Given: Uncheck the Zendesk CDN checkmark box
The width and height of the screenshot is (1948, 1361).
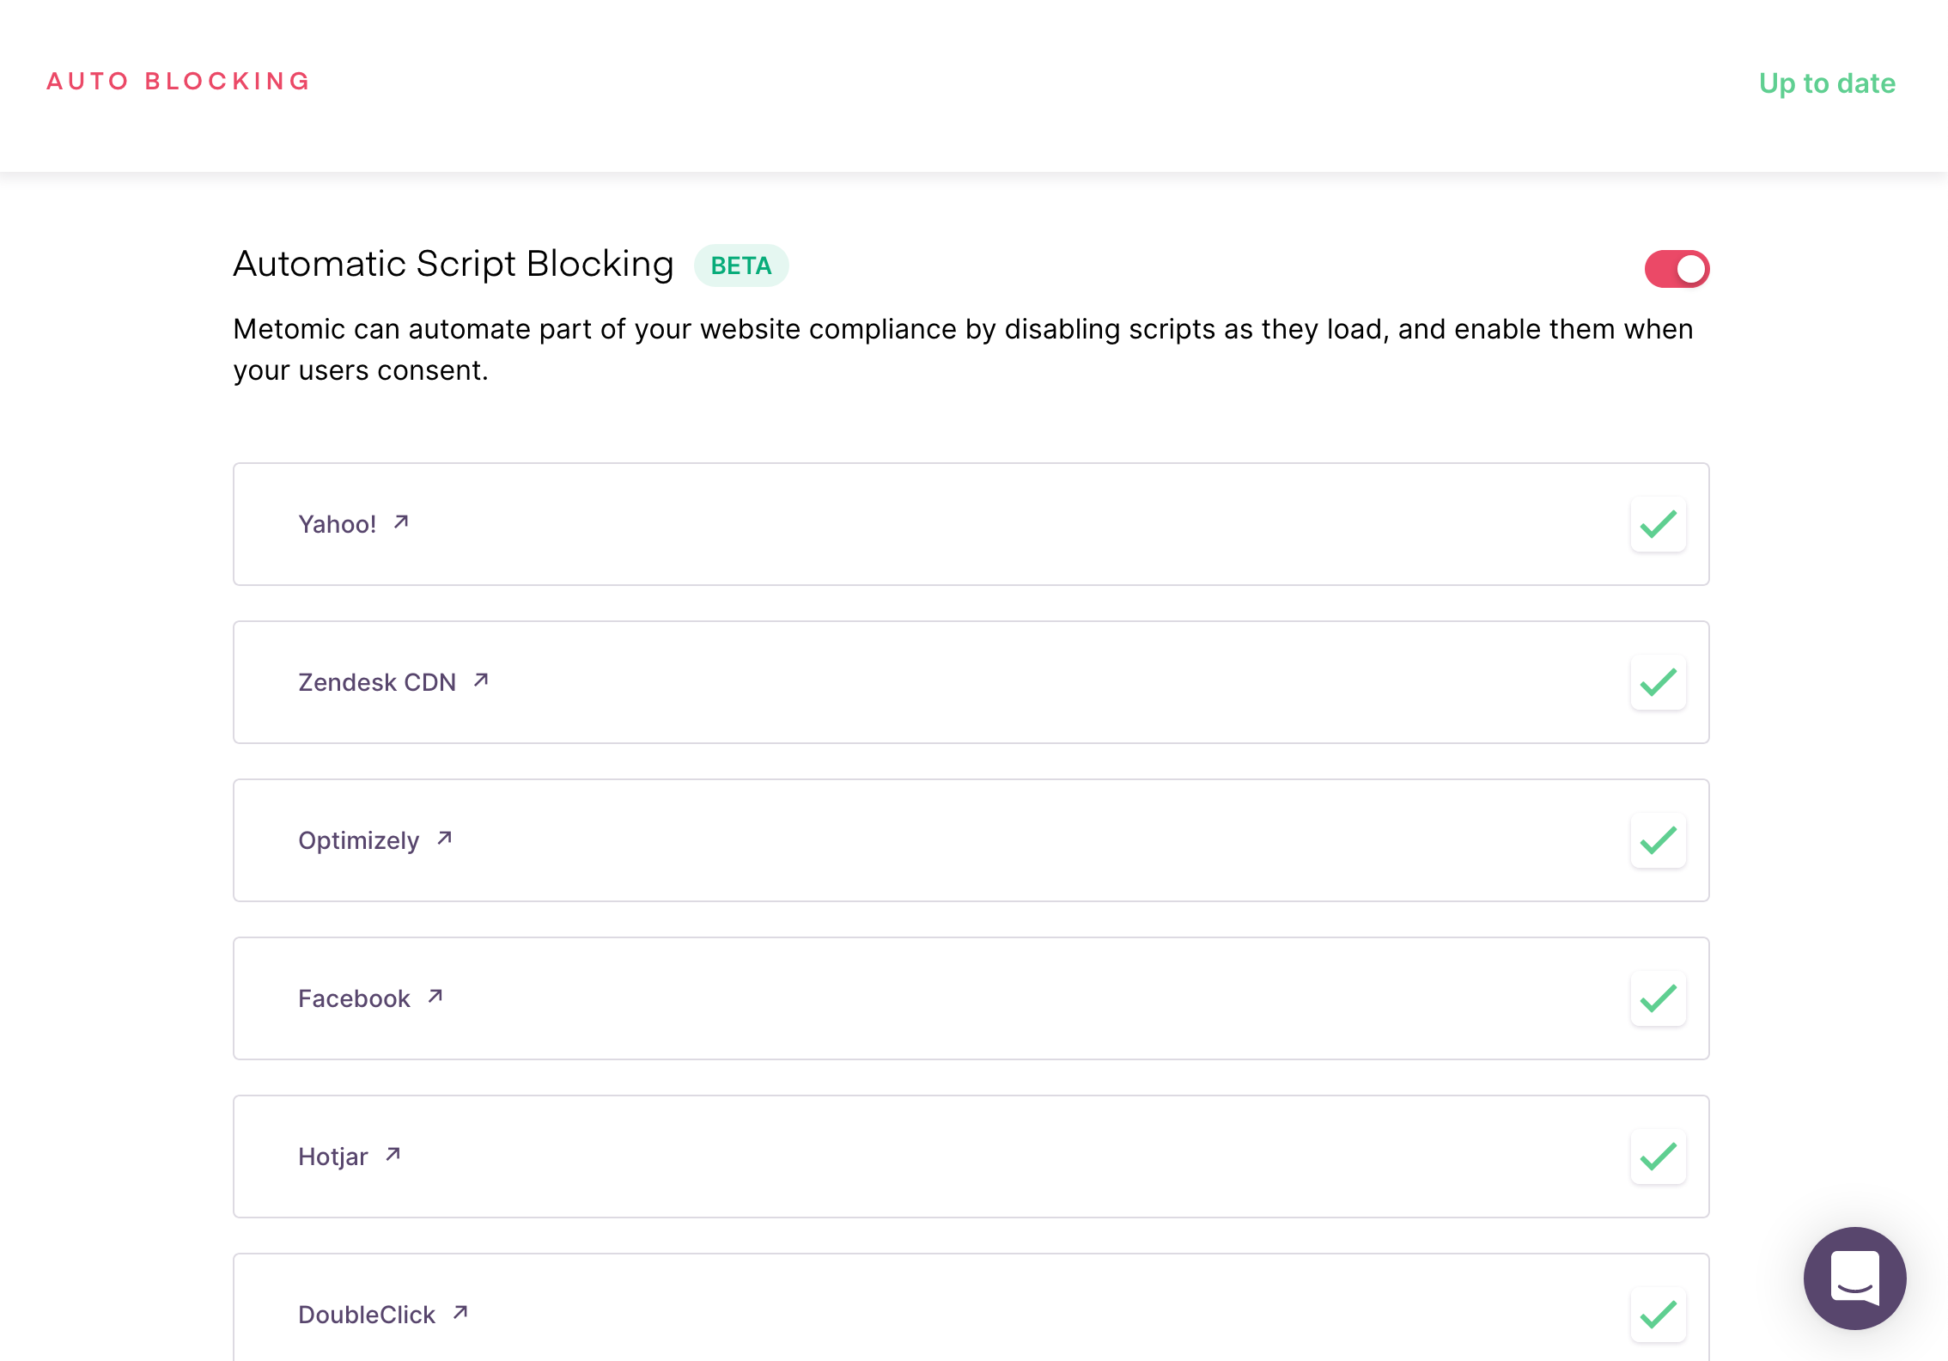Looking at the screenshot, I should point(1659,682).
